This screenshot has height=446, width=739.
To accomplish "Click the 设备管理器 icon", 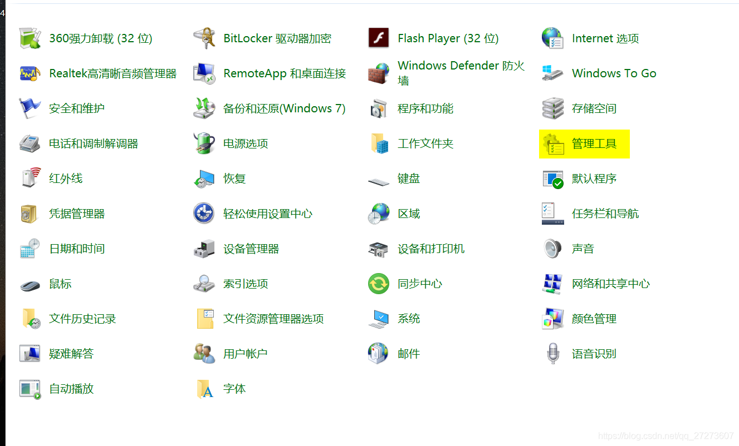I will (204, 249).
